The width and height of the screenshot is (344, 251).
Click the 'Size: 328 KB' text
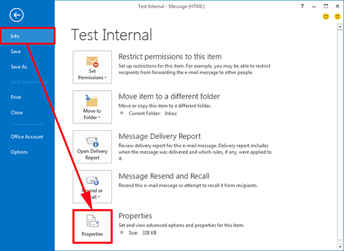143,233
